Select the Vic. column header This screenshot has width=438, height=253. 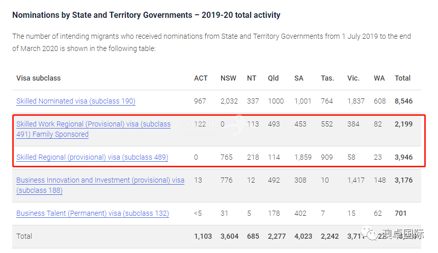click(353, 78)
